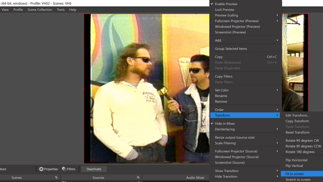Open source Filters with the filter icon
323x182 pixels.
(x=64, y=169)
